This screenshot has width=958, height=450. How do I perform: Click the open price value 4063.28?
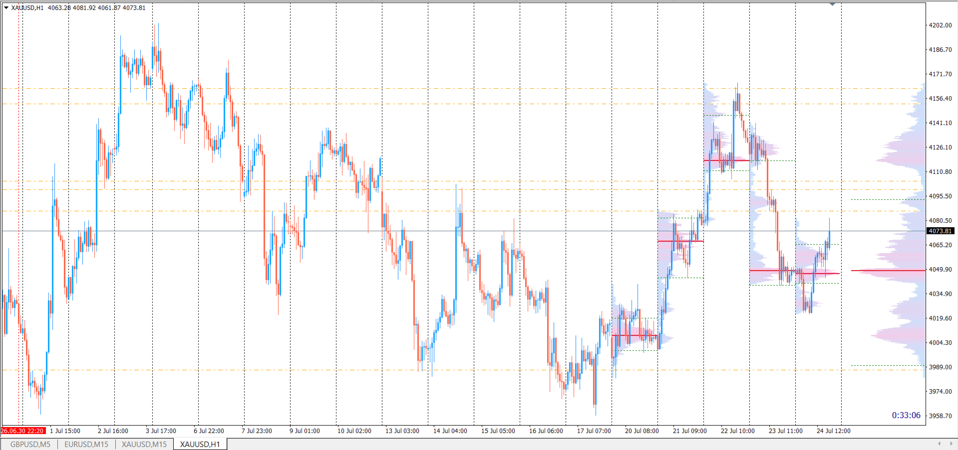coord(59,8)
